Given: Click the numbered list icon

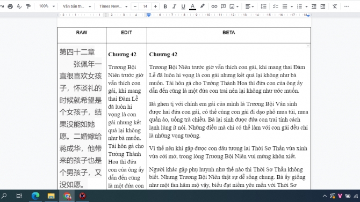Looking at the screenshot, I should 299,6.
